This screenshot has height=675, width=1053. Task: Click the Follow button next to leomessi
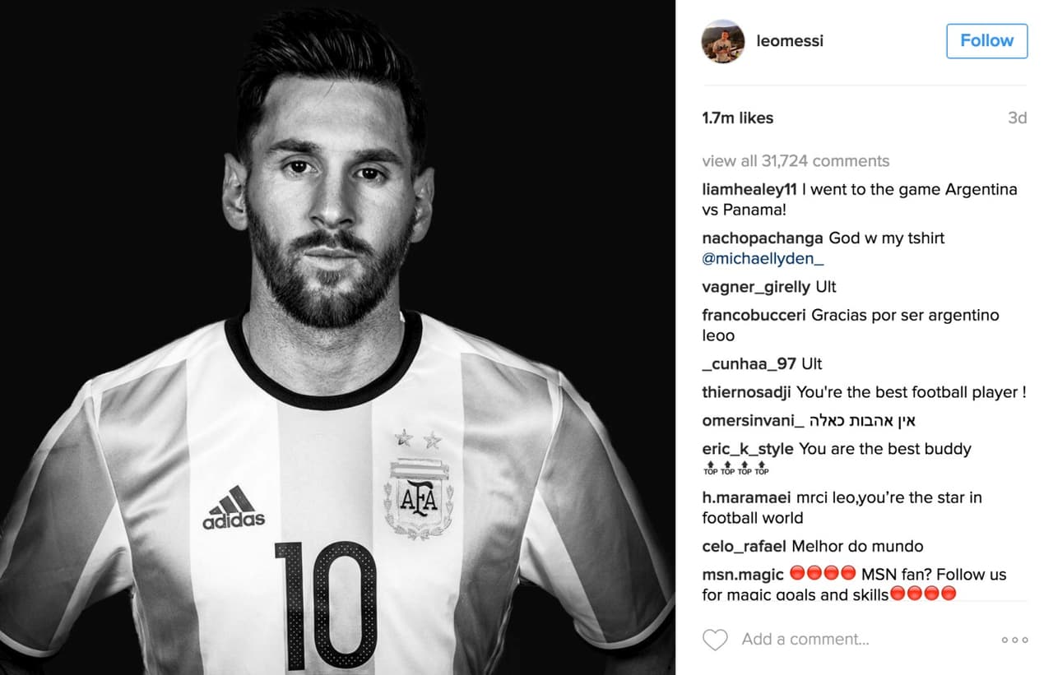pos(986,40)
